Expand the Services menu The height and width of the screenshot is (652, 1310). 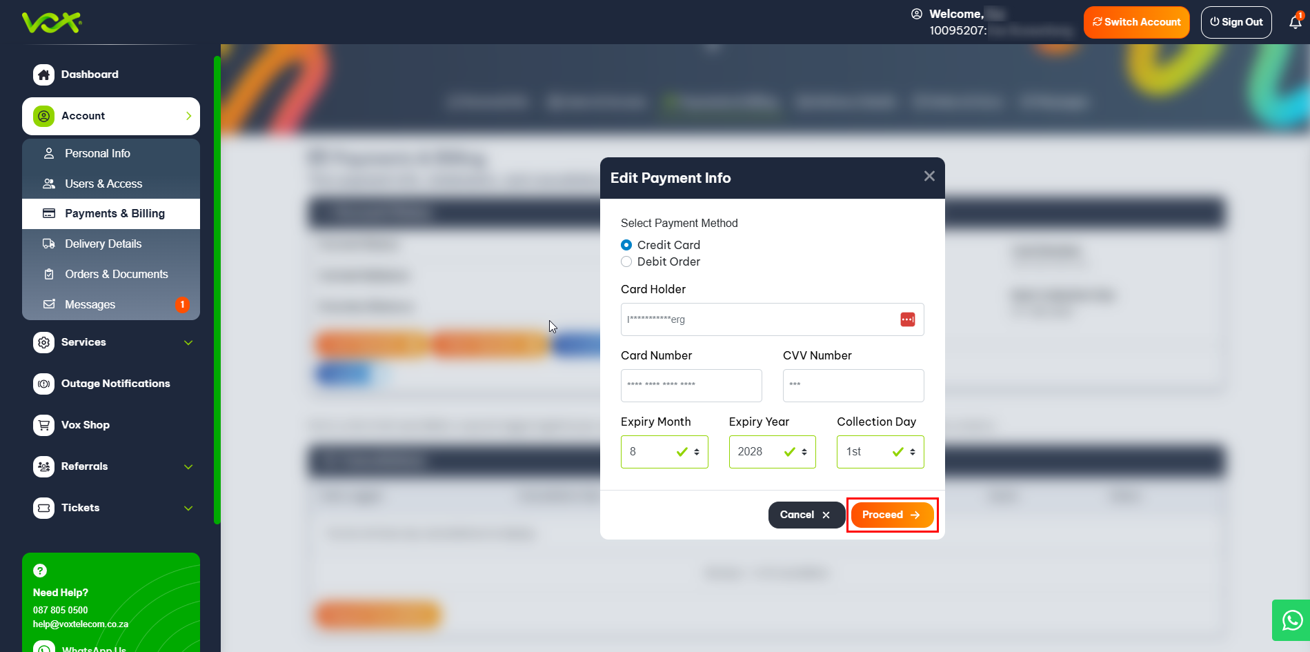(x=112, y=342)
